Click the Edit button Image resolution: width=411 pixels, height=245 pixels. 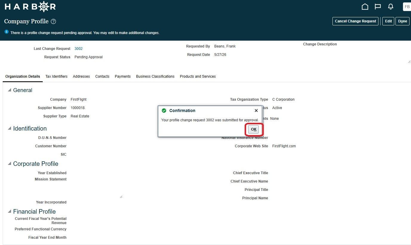pyautogui.click(x=388, y=21)
